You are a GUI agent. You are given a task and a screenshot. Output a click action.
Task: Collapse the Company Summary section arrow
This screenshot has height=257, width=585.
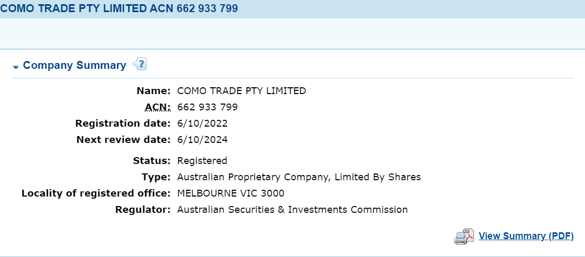coord(16,67)
